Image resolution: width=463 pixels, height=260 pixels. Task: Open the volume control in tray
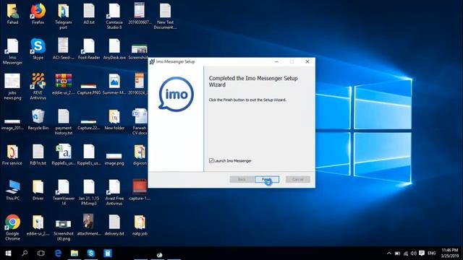[x=413, y=253]
